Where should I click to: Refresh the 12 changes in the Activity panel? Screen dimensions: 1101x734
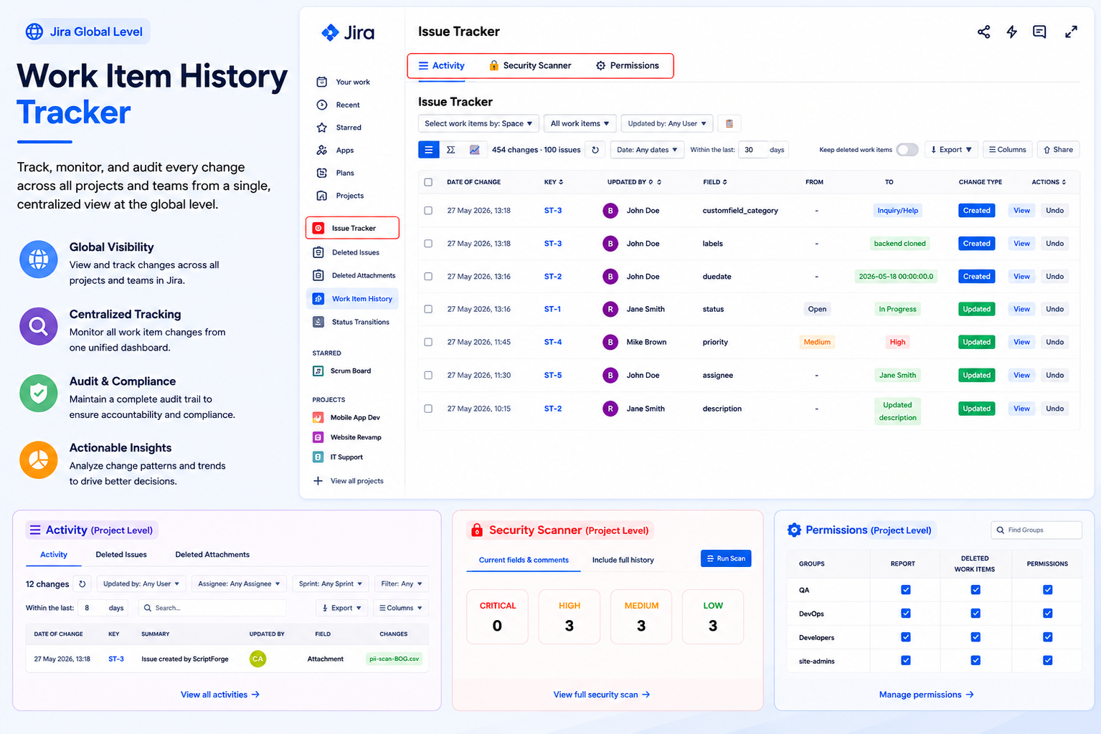(x=82, y=583)
